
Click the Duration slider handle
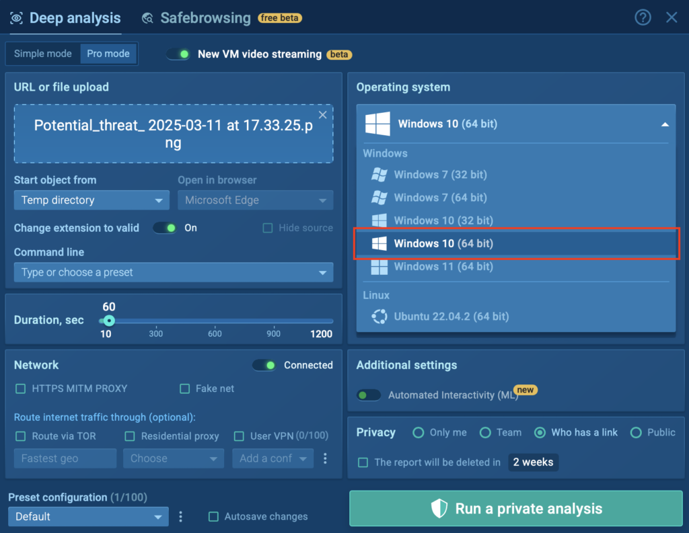coord(109,321)
